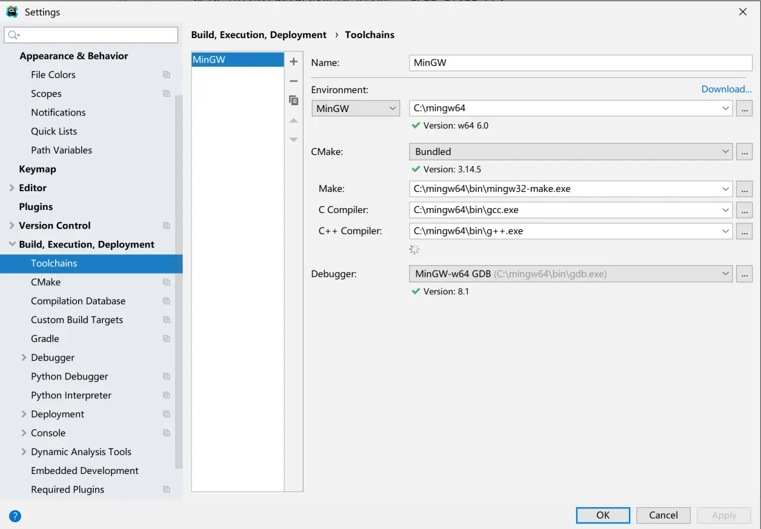761x529 pixels.
Task: Open the C Compiler path dropdown
Action: point(726,210)
